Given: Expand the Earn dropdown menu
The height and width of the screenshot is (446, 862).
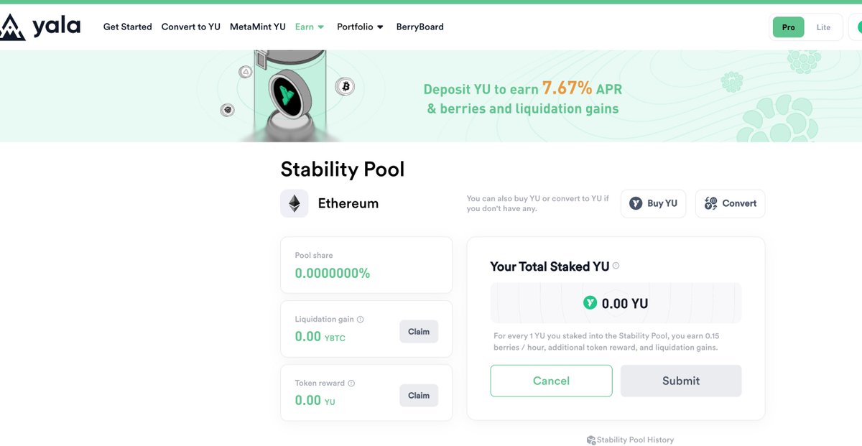Looking at the screenshot, I should 310,27.
